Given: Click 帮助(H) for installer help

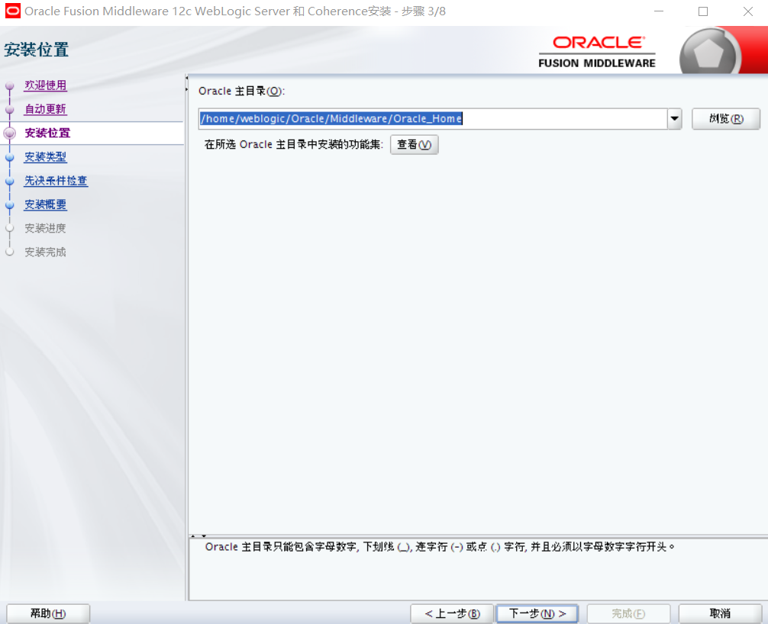Looking at the screenshot, I should point(47,613).
